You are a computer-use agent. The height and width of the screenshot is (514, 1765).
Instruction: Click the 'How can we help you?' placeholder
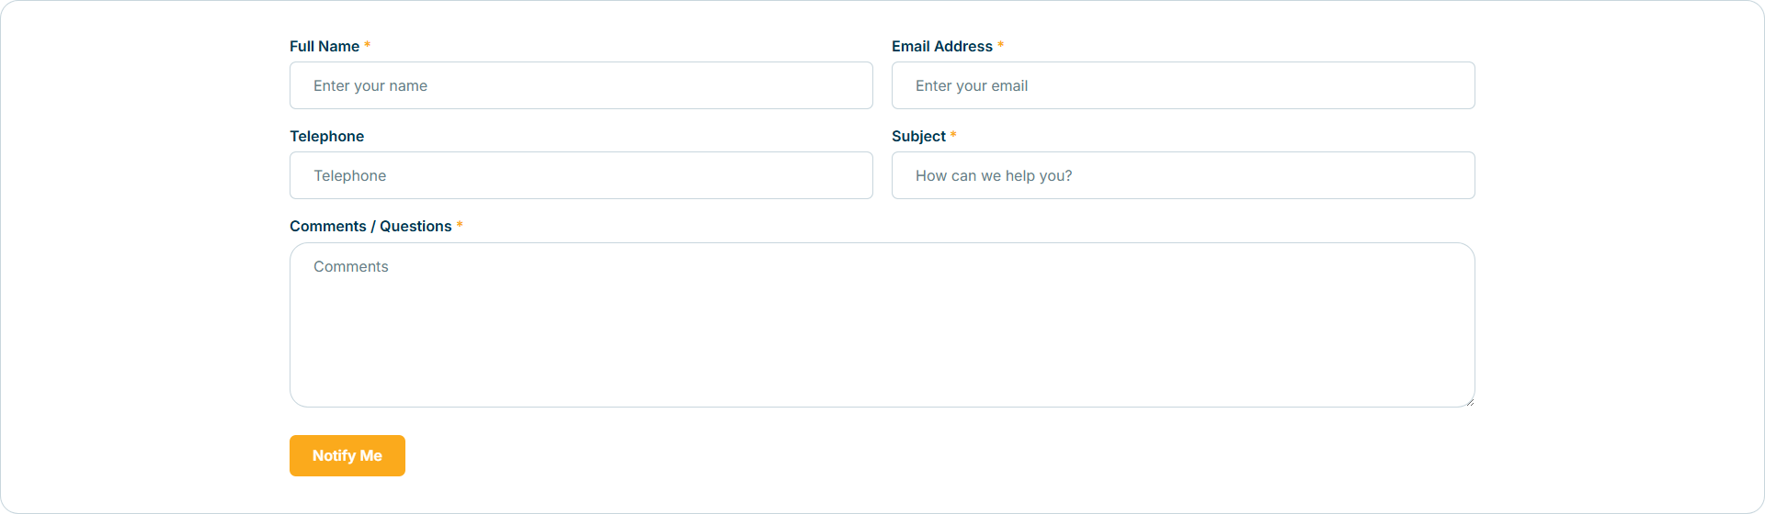994,175
